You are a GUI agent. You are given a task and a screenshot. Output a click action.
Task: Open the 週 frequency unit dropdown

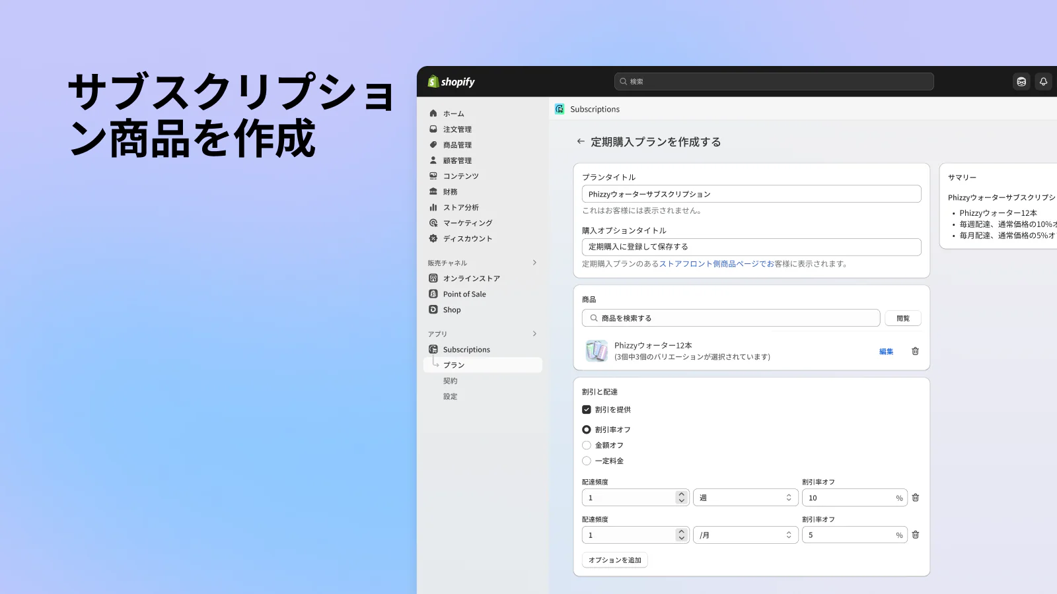pos(745,498)
